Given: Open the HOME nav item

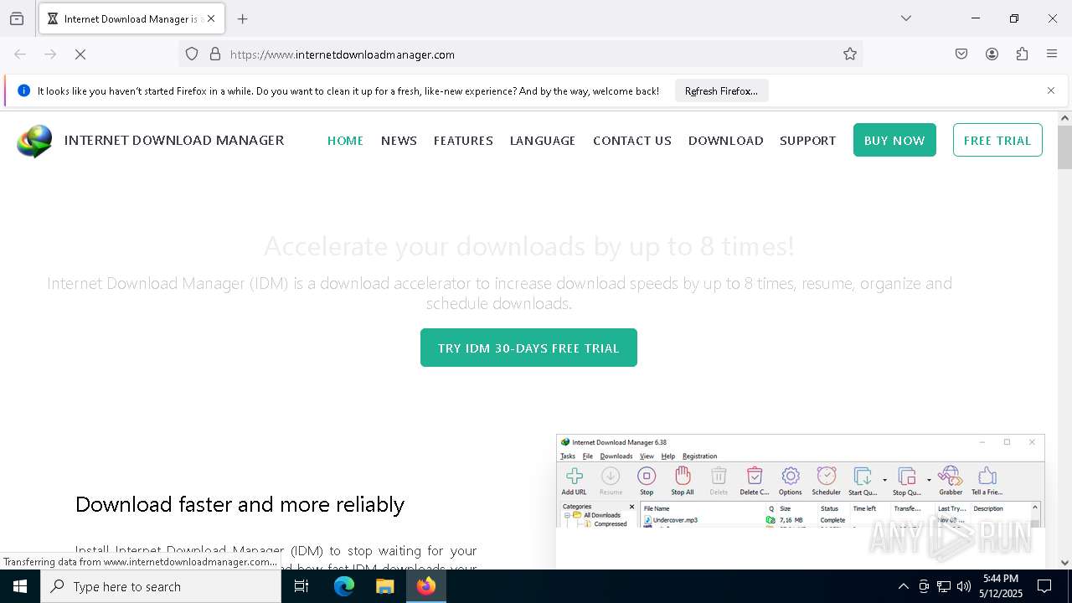Looking at the screenshot, I should click(345, 141).
